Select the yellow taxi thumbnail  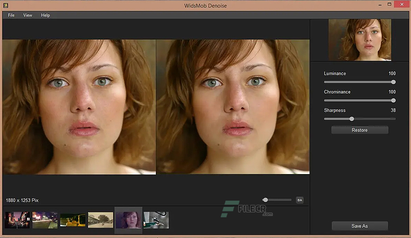click(x=73, y=220)
